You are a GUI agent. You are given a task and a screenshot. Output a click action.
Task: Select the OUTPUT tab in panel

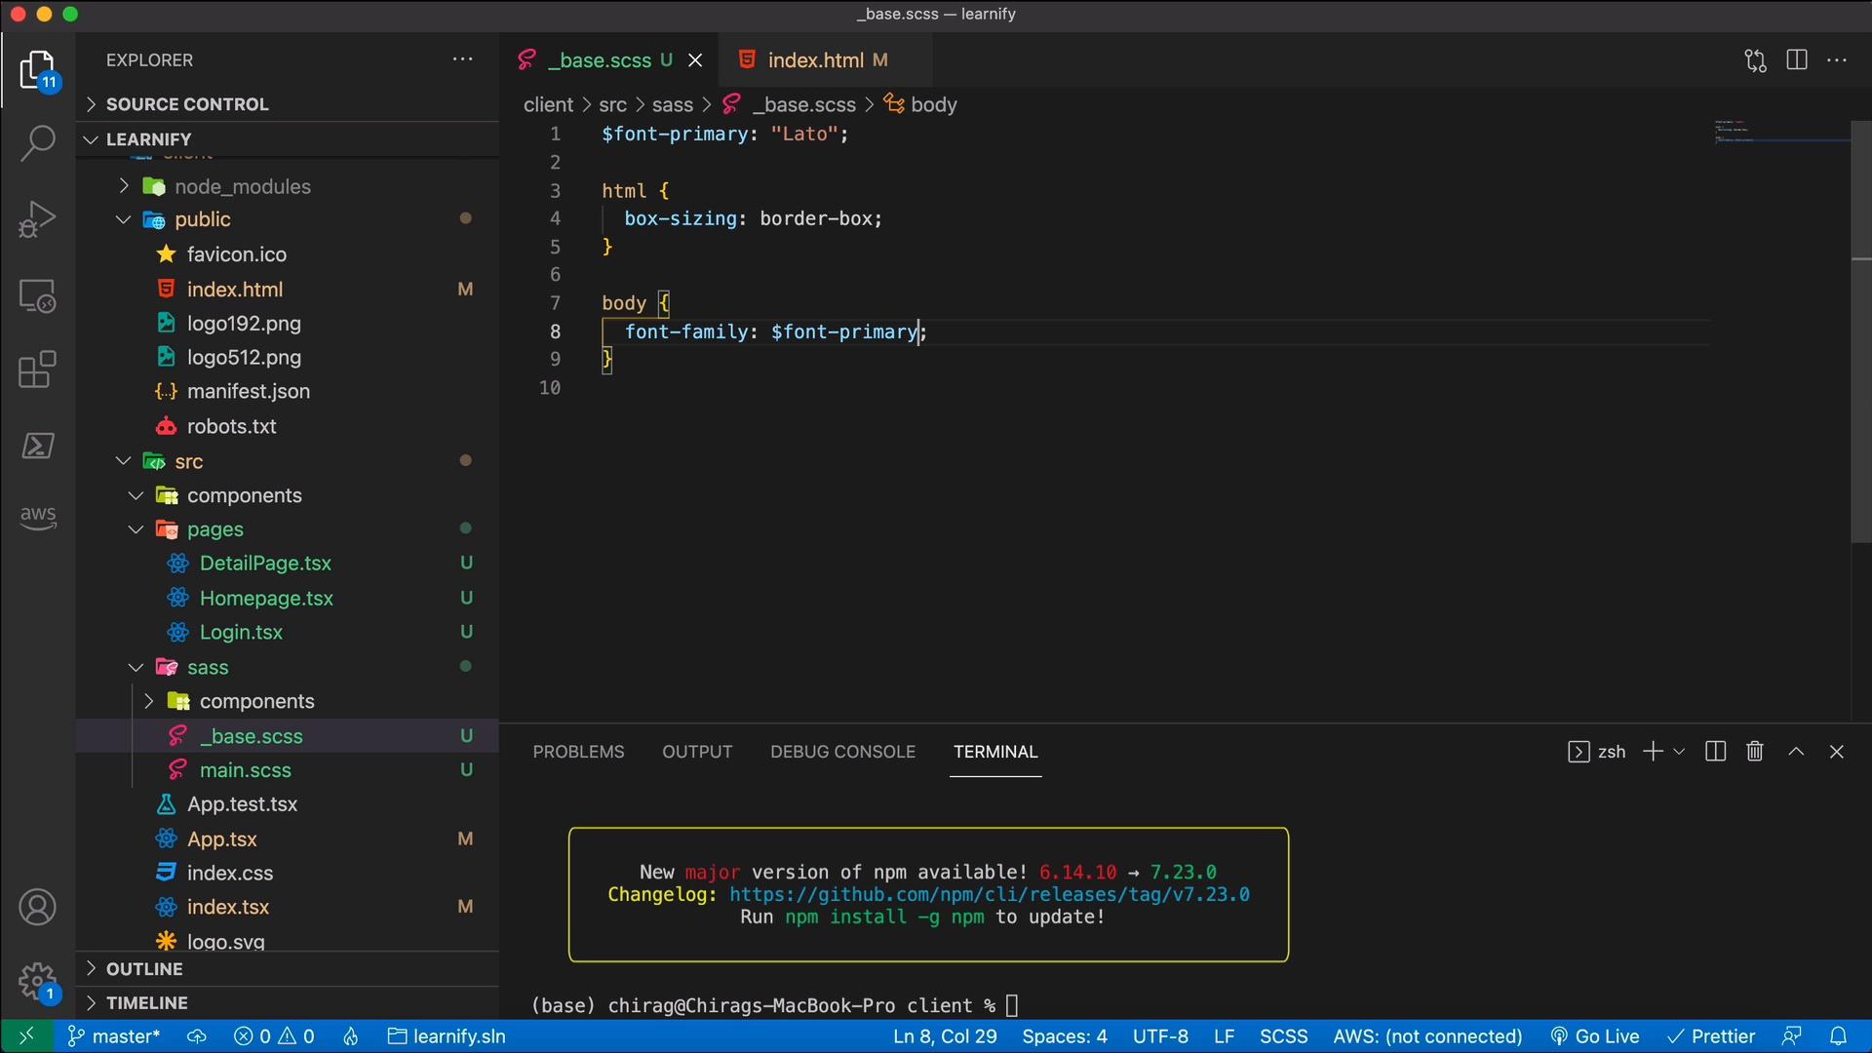[695, 751]
